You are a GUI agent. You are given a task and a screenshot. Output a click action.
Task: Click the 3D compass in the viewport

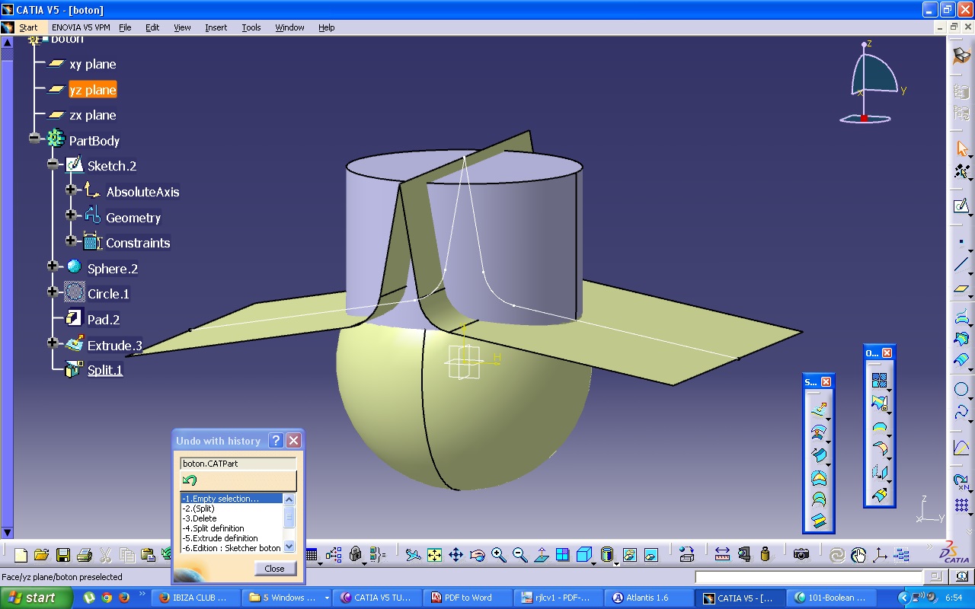(874, 82)
